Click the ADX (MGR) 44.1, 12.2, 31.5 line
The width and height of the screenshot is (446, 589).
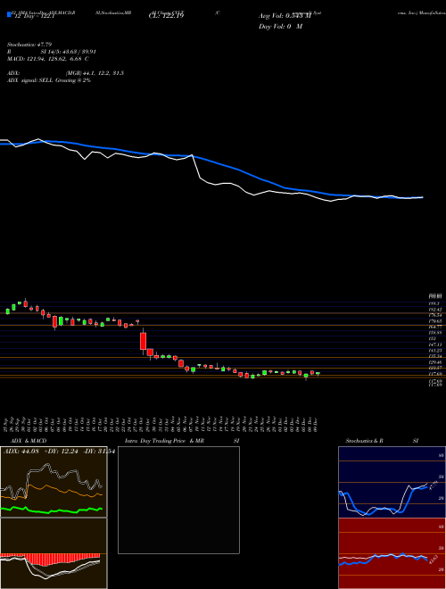pyautogui.click(x=65, y=73)
